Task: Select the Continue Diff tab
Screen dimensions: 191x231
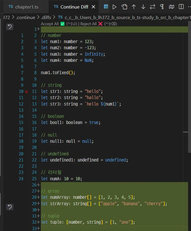Action: pyautogui.click(x=71, y=7)
